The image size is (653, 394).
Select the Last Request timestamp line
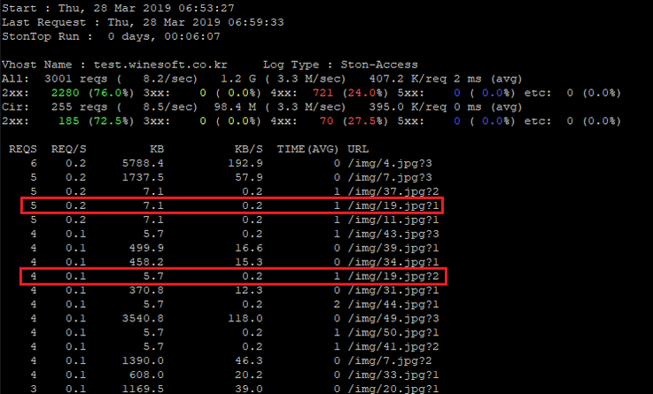[x=143, y=22]
